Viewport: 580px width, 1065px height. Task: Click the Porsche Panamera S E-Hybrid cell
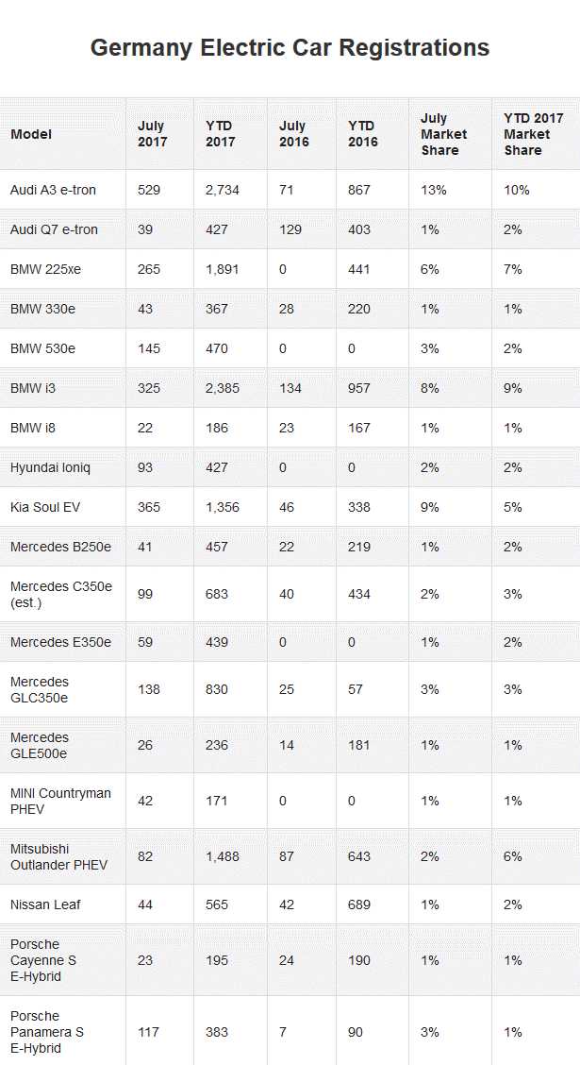47,1032
